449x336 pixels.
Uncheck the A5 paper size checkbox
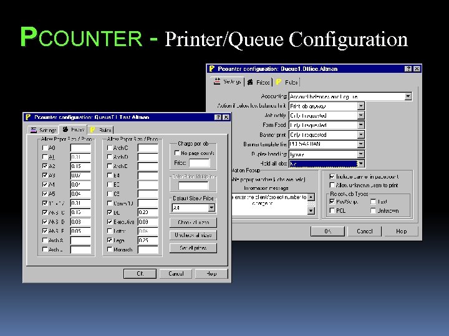coord(45,194)
